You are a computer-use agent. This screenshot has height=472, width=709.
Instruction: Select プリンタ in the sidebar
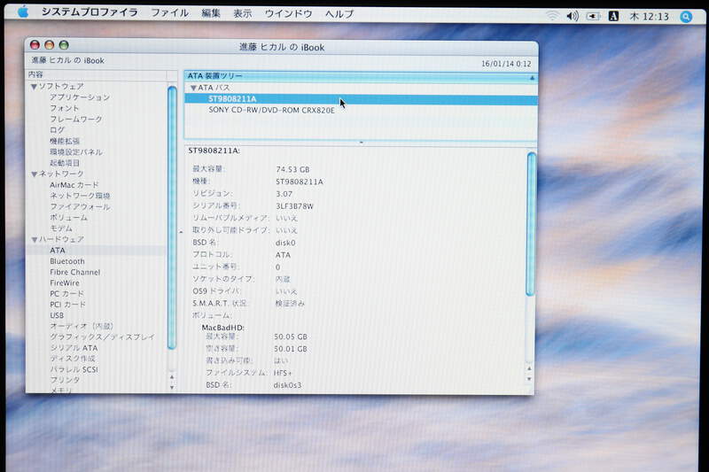[x=65, y=380]
